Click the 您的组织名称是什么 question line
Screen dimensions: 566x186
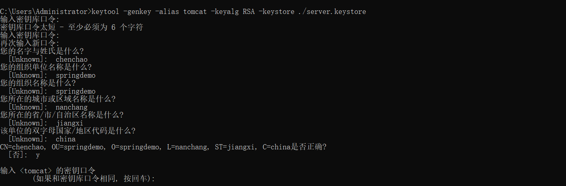tap(38, 83)
